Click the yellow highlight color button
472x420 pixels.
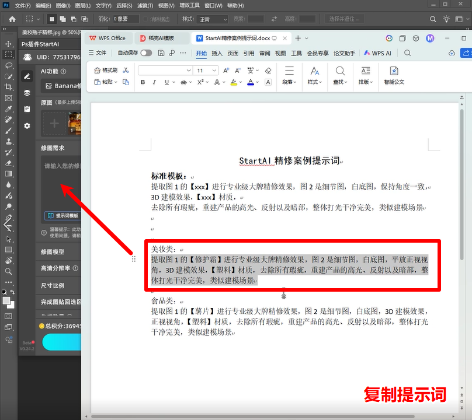[x=234, y=82]
